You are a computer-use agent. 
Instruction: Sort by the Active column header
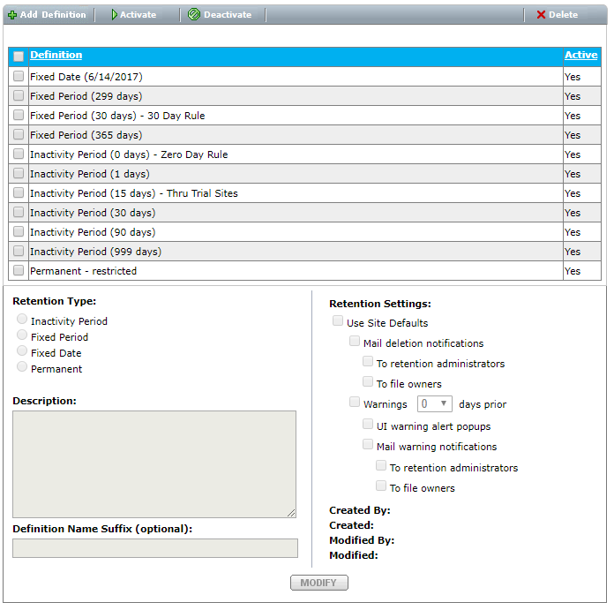pyautogui.click(x=580, y=55)
